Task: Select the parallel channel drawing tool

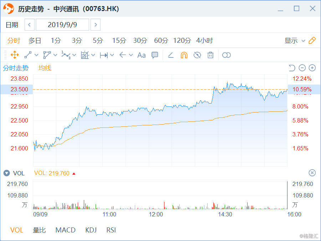Action: click(47, 55)
